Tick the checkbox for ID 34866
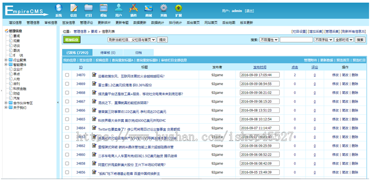Viewport: 370px width, 180px height. click(x=67, y=111)
